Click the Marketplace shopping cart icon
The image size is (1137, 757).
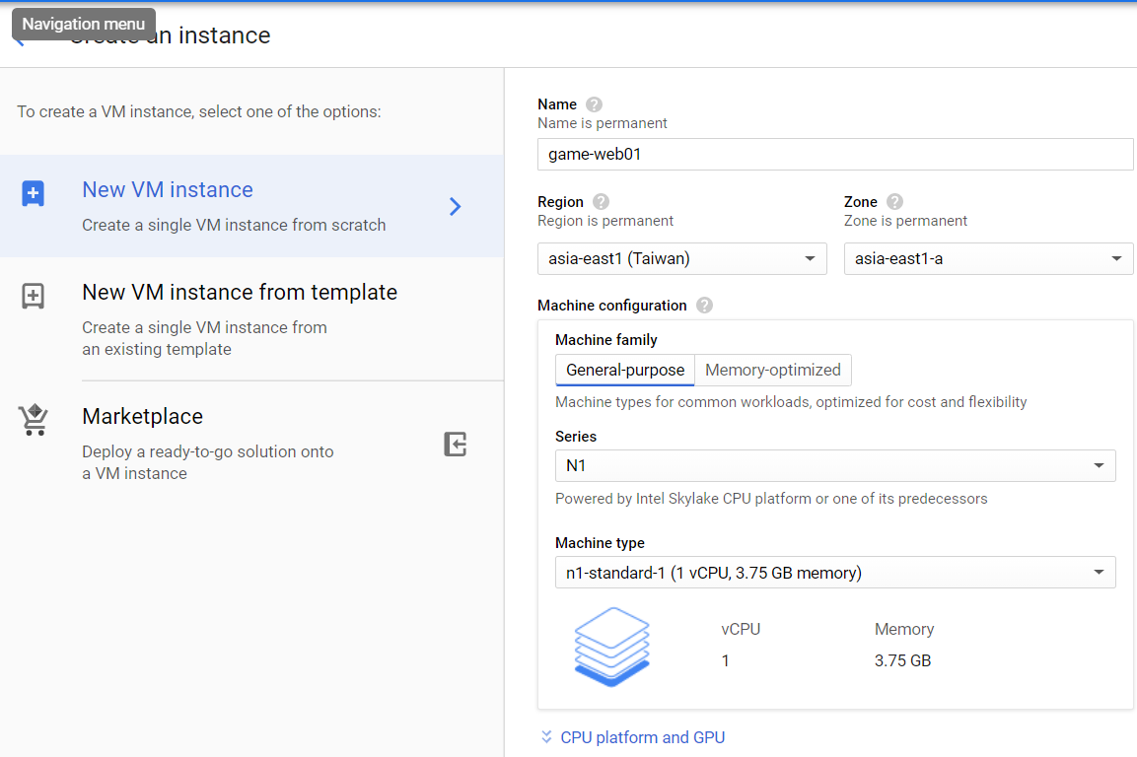pos(34,420)
